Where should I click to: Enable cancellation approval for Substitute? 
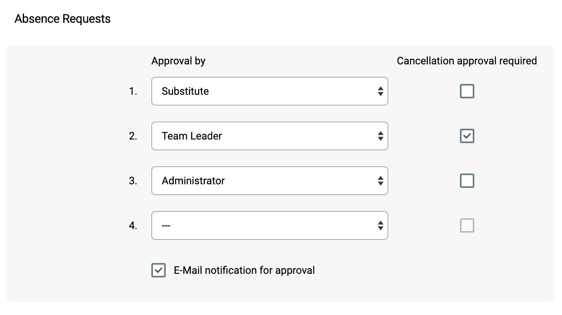point(467,91)
